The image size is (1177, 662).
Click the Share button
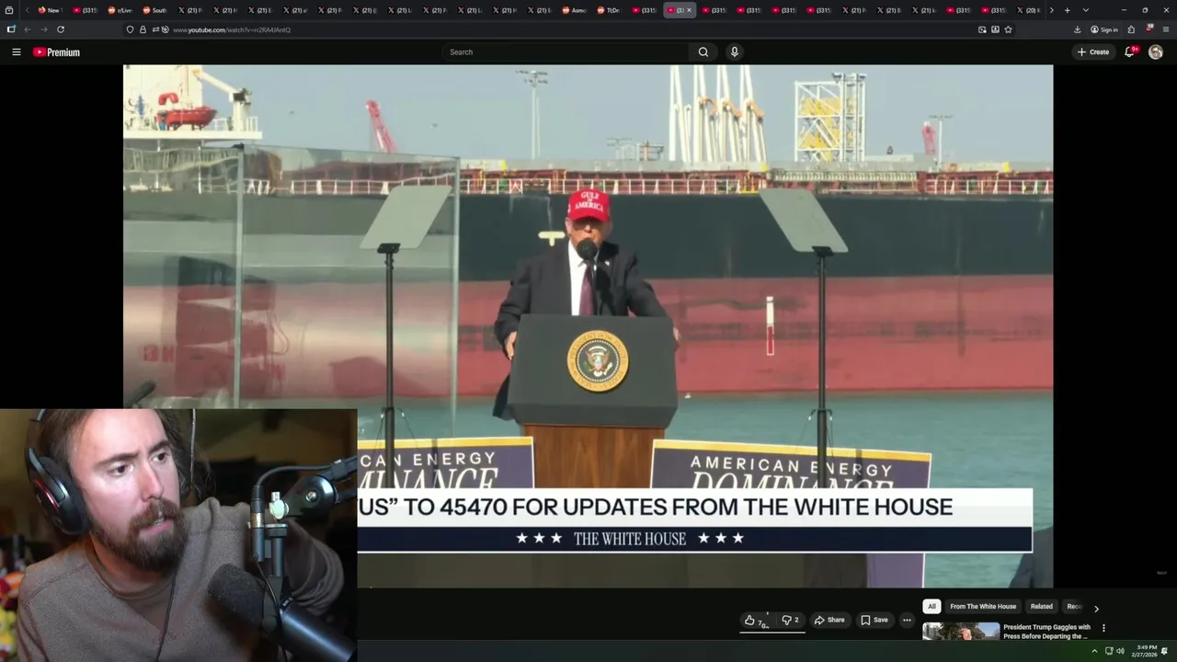[x=829, y=621]
